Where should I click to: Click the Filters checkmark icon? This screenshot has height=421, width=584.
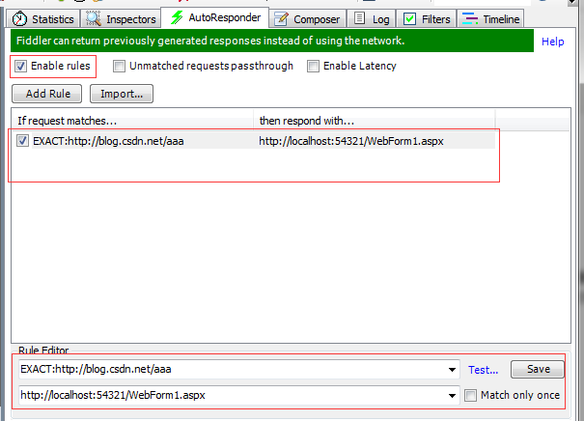pos(409,18)
